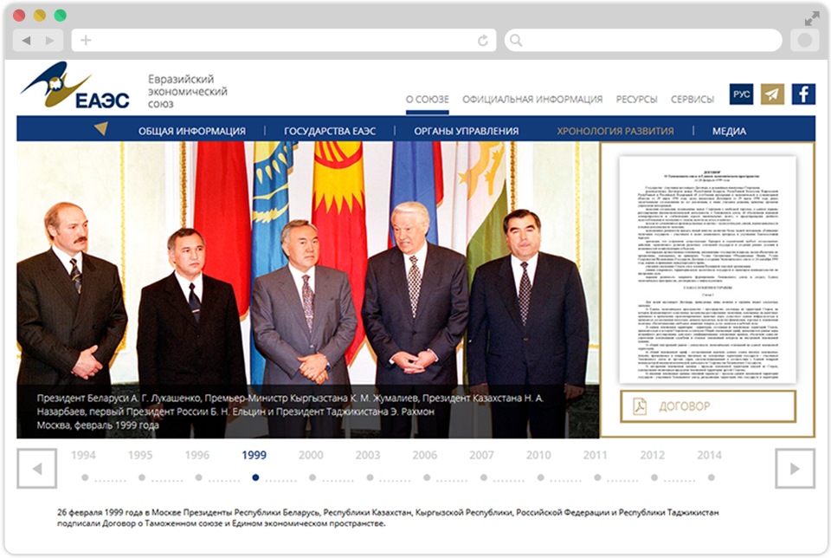
Task: Jump to 1994 on the timeline
Action: [84, 455]
